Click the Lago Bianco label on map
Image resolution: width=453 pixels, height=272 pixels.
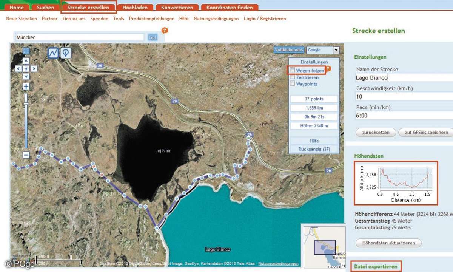pos(217,249)
